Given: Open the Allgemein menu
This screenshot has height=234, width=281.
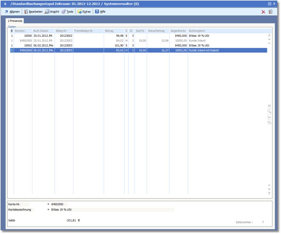Looking at the screenshot, I should (x=12, y=12).
